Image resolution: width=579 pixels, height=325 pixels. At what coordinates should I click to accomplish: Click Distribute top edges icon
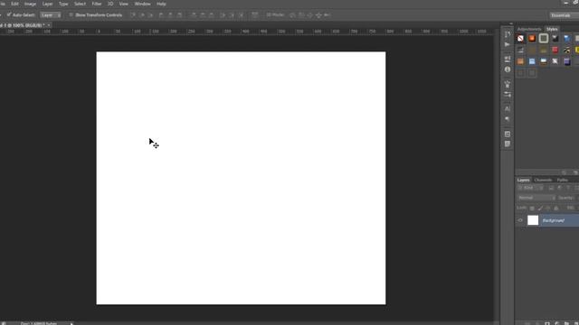pyautogui.click(x=194, y=15)
